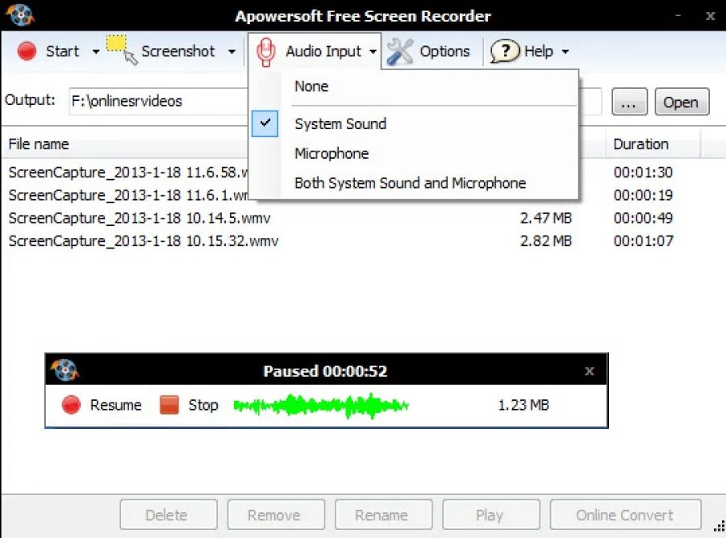Viewport: 726px width, 538px height.
Task: Click the Open output folder button
Action: coord(682,102)
